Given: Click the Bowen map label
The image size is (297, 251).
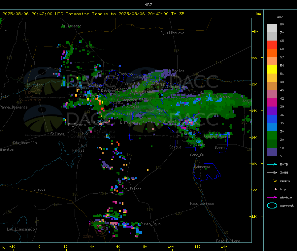Looking at the screenshot, I should pos(219,147).
